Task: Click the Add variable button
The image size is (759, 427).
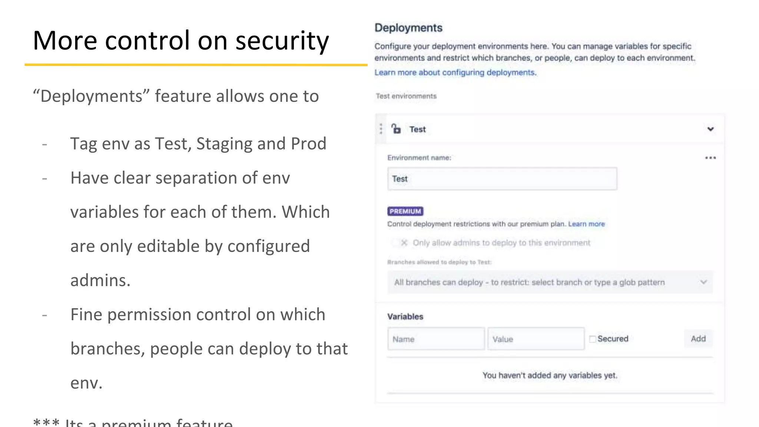Action: (x=698, y=339)
